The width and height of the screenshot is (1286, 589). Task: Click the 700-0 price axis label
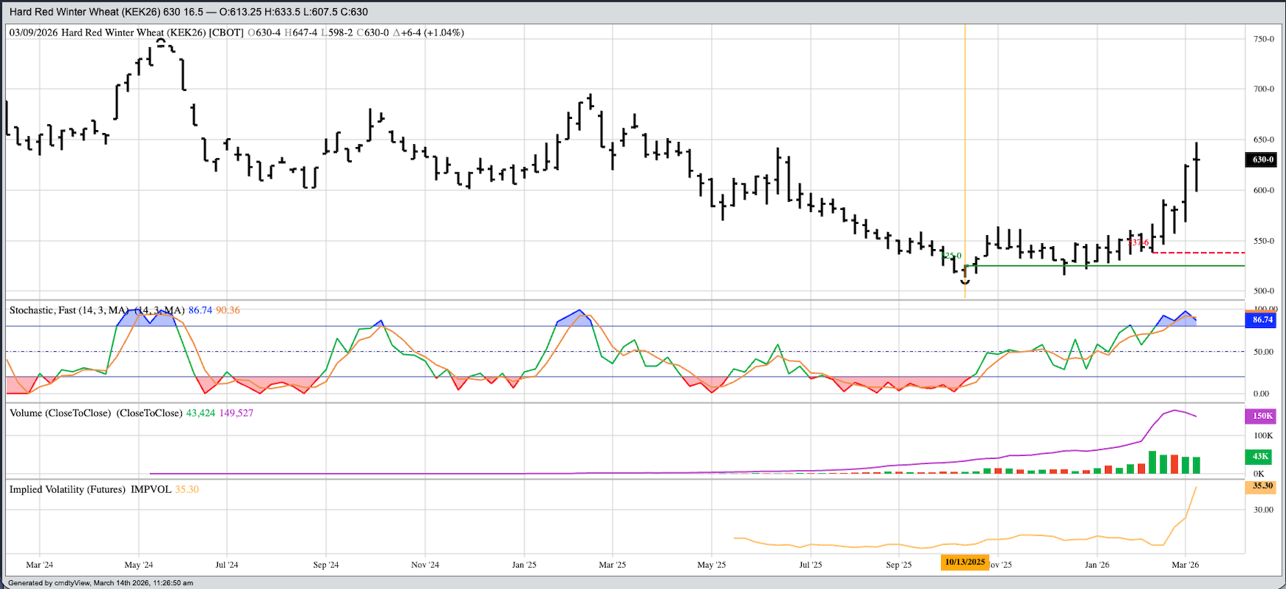[x=1262, y=89]
